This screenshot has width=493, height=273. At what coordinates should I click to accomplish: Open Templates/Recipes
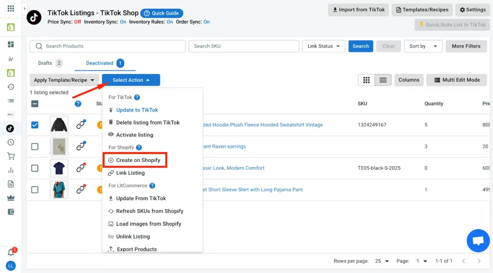tap(422, 10)
